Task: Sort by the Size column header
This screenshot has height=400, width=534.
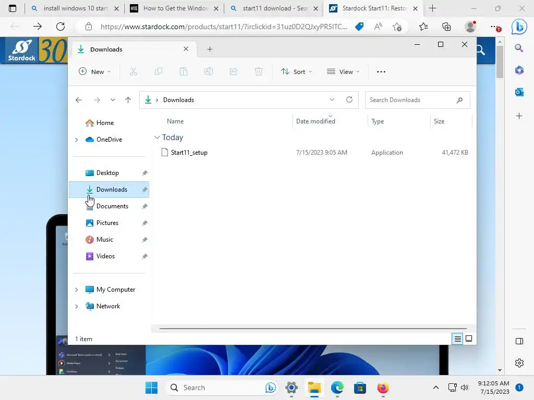Action: (x=439, y=121)
